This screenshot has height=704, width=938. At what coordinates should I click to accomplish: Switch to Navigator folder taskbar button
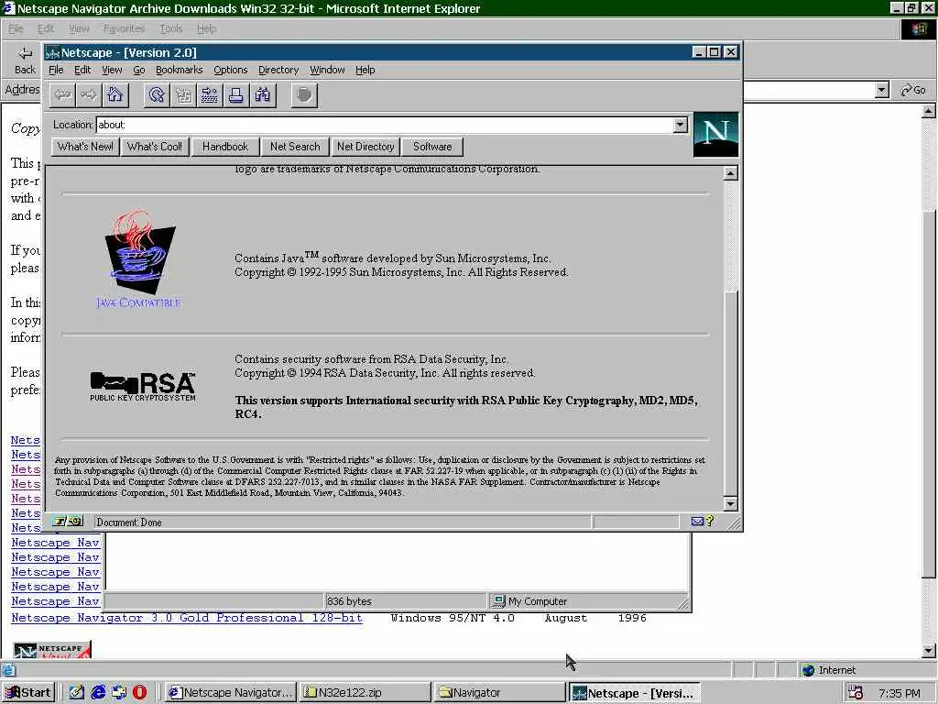(499, 693)
